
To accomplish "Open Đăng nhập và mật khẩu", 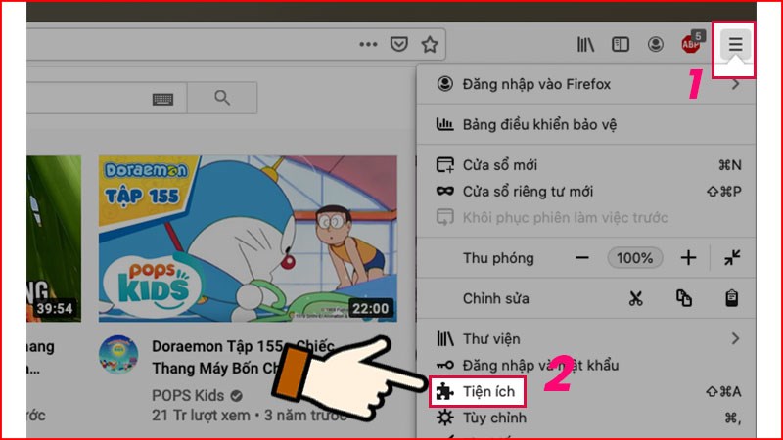I will click(x=585, y=365).
